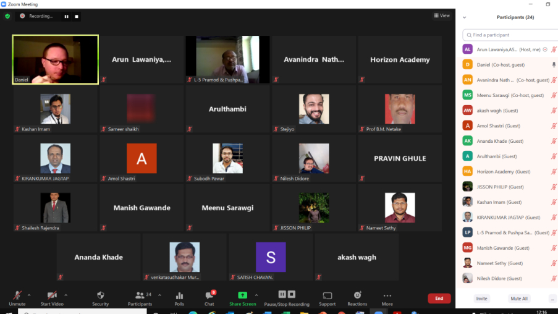Pause recording from top recording indicator
Image resolution: width=558 pixels, height=314 pixels.
67,16
